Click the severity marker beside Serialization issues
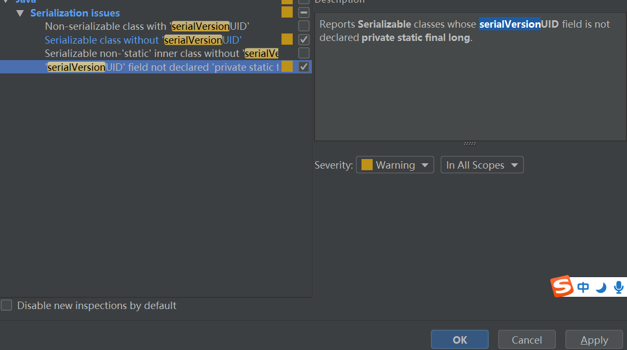The image size is (627, 350). point(287,12)
